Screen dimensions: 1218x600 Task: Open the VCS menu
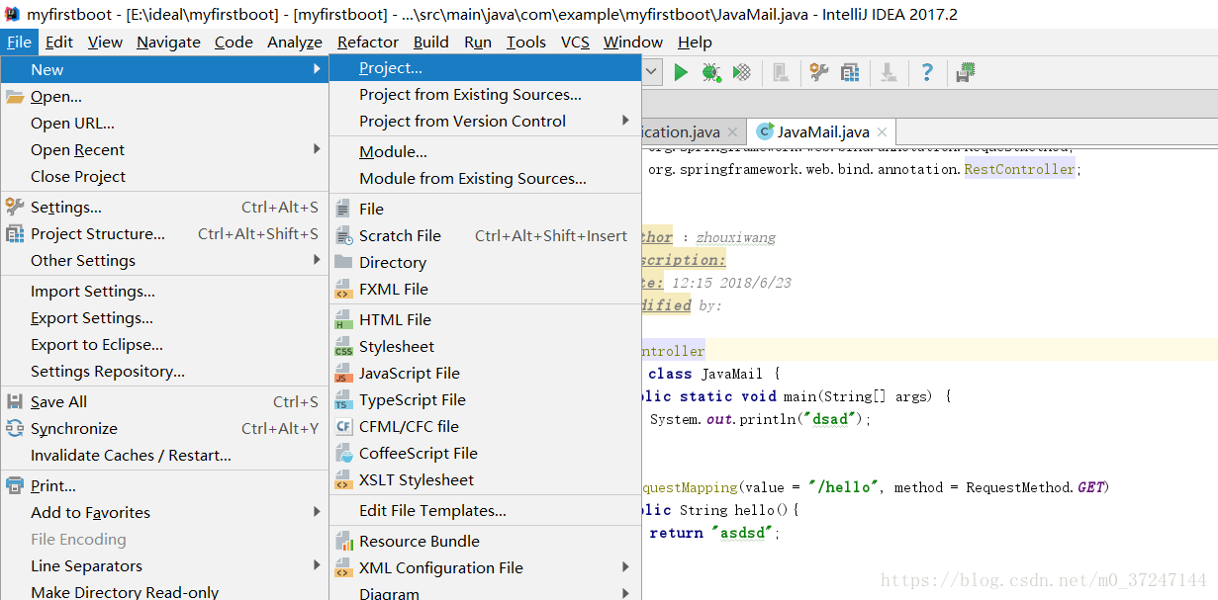pyautogui.click(x=575, y=42)
